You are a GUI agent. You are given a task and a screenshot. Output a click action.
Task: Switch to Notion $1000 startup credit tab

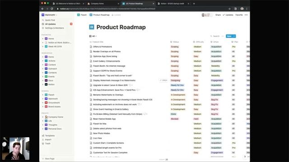(x=173, y=4)
